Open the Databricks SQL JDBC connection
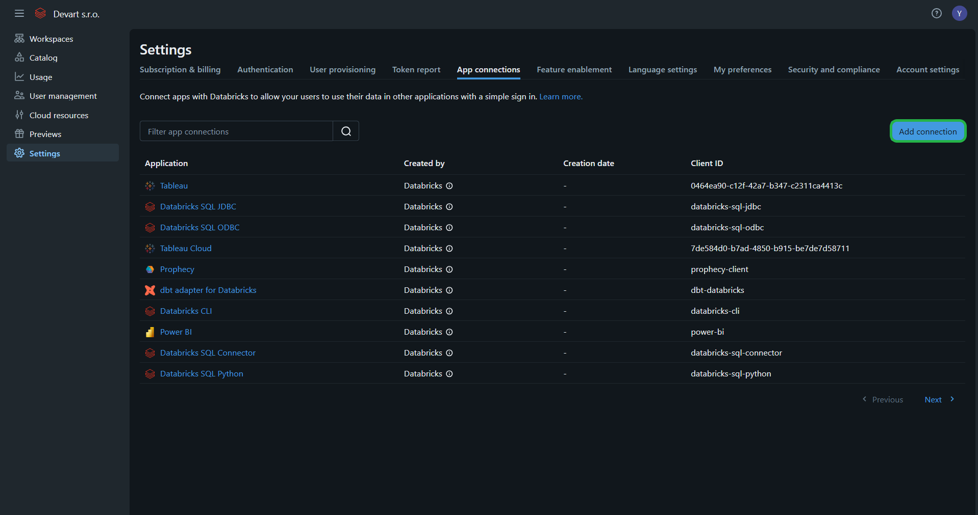This screenshot has height=515, width=978. [x=198, y=207]
